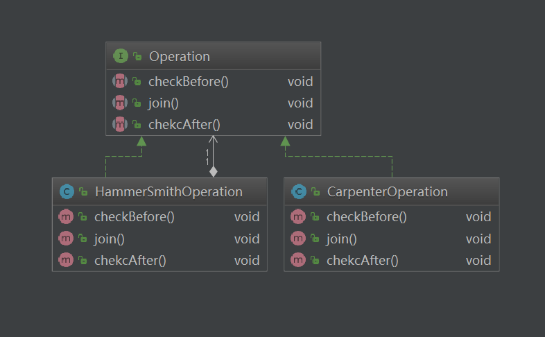545x337 pixels.
Task: Click dashed realization line above CarpenterOperation
Action: coord(392,166)
